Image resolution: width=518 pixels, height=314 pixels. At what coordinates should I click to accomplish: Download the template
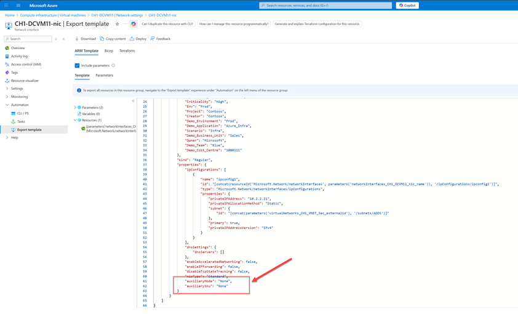pyautogui.click(x=86, y=39)
